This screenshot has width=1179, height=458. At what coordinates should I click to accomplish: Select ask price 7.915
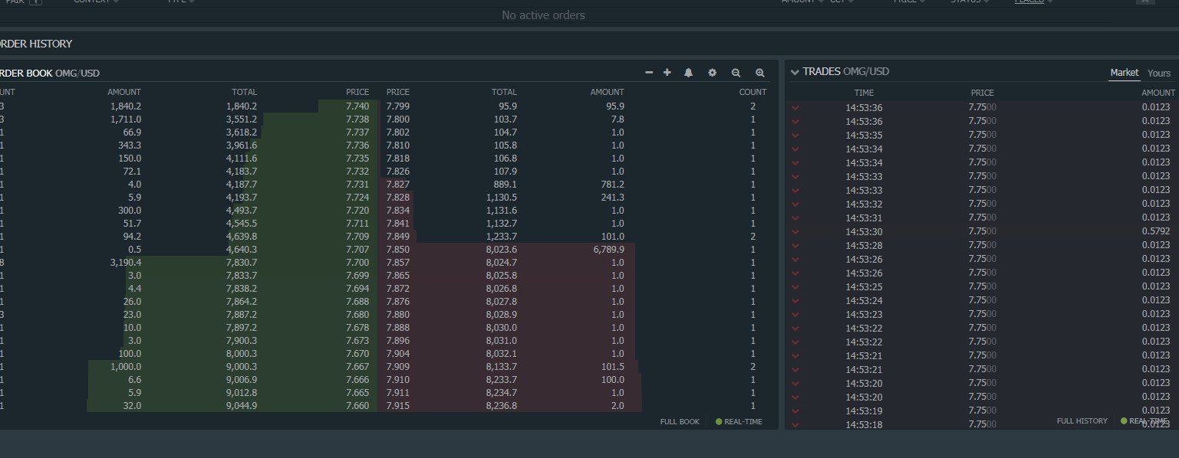398,406
